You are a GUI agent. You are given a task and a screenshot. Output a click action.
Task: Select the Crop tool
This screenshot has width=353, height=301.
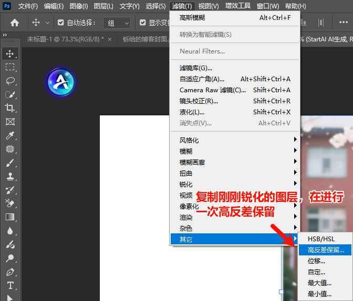(10, 108)
